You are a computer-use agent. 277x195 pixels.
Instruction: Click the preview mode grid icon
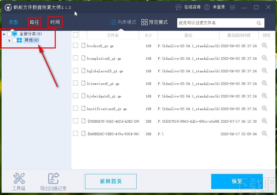pos(144,22)
